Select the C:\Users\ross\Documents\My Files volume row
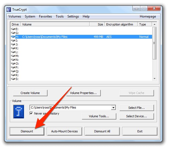The image size is (169, 148). (x=81, y=37)
